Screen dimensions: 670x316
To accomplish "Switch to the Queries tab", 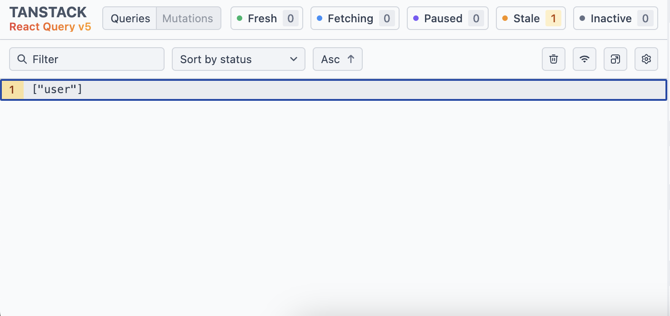I will pyautogui.click(x=130, y=18).
